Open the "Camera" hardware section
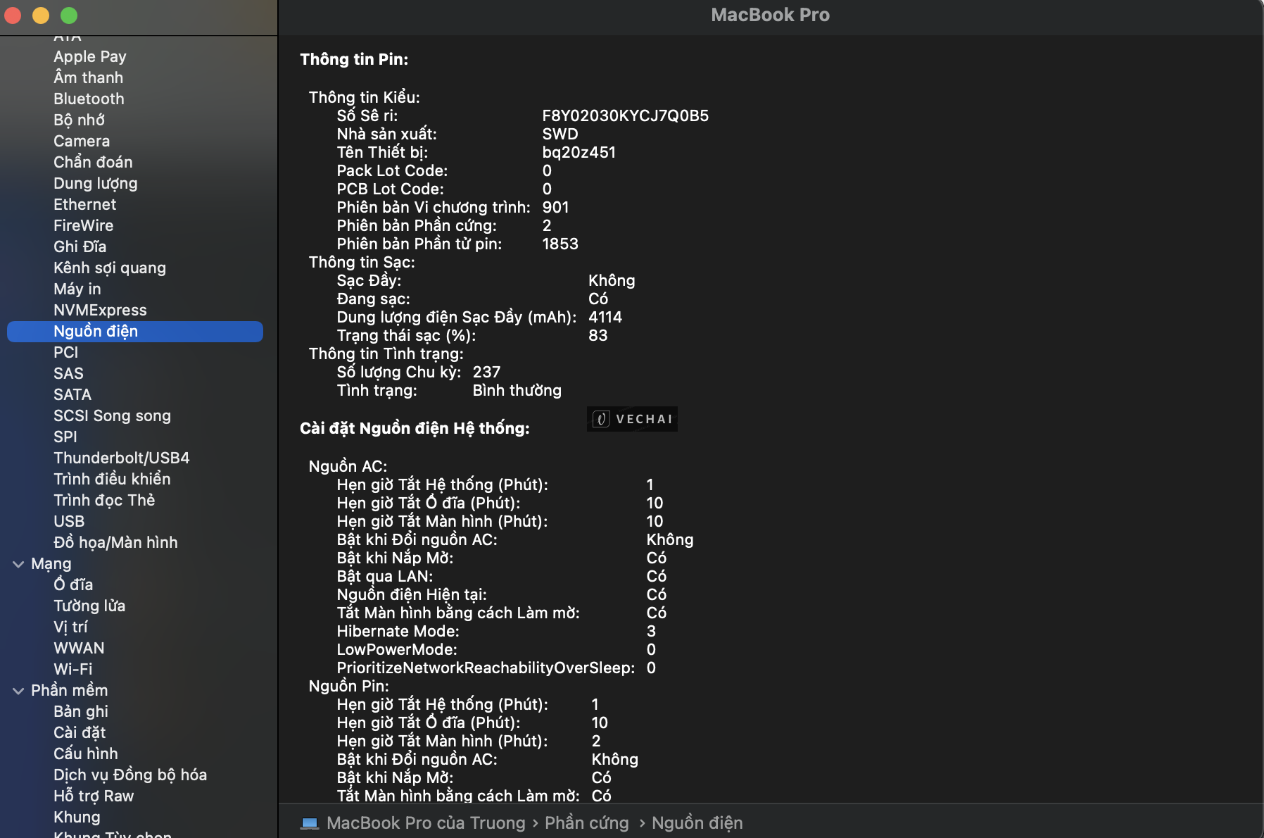Image resolution: width=1264 pixels, height=838 pixels. (81, 141)
